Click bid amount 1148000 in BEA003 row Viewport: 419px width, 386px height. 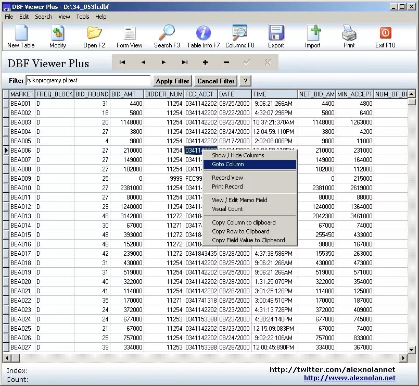[x=127, y=122]
